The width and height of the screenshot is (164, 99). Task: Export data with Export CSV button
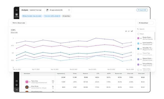[x=142, y=10]
